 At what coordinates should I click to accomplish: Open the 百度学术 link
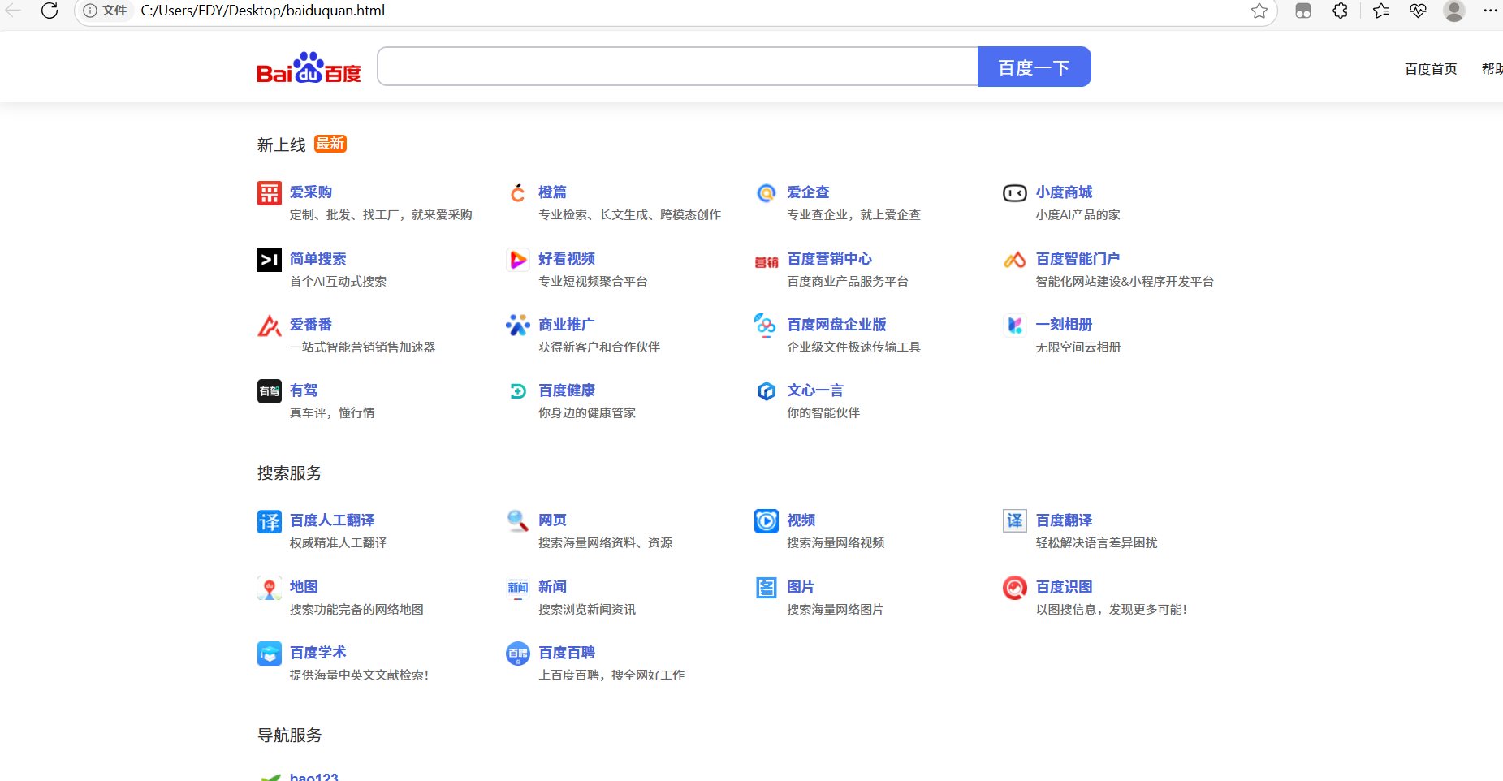click(x=318, y=653)
